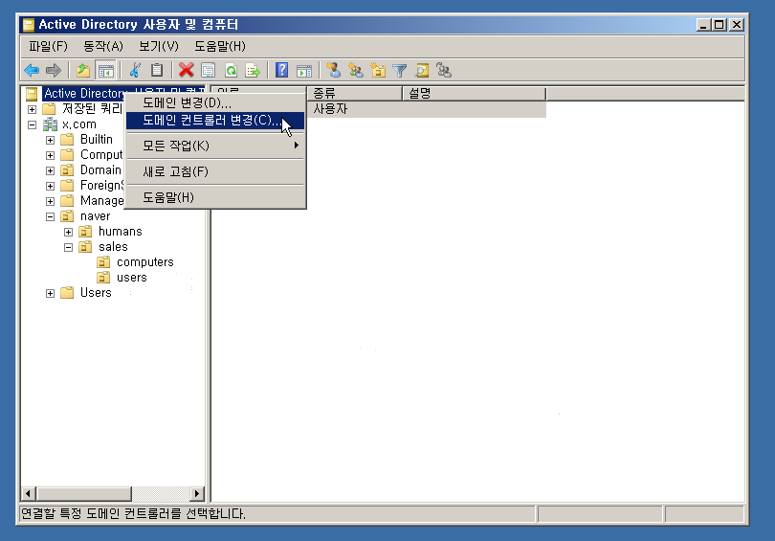The image size is (775, 541).
Task: Go up one level folder icon
Action: coord(83,70)
